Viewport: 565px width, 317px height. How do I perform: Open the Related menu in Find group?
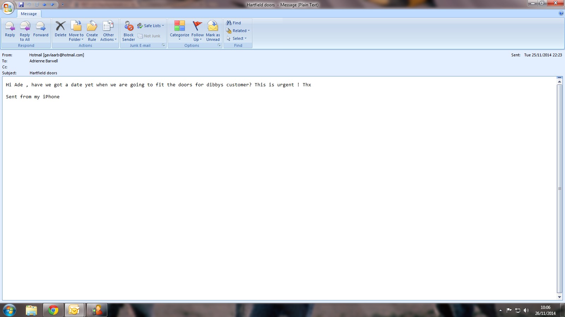(238, 31)
